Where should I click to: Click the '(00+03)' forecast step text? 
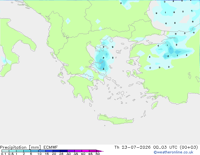click(189, 147)
